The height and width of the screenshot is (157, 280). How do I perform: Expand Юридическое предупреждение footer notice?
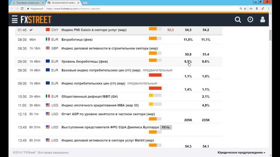point(241,153)
